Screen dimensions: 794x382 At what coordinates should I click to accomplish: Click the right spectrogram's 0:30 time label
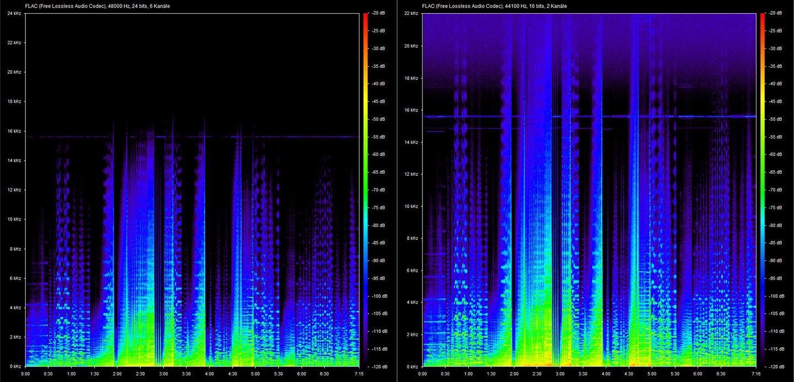[446, 373]
